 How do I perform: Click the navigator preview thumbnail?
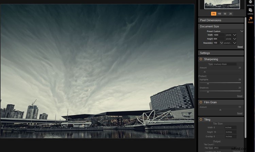pos(222,4)
